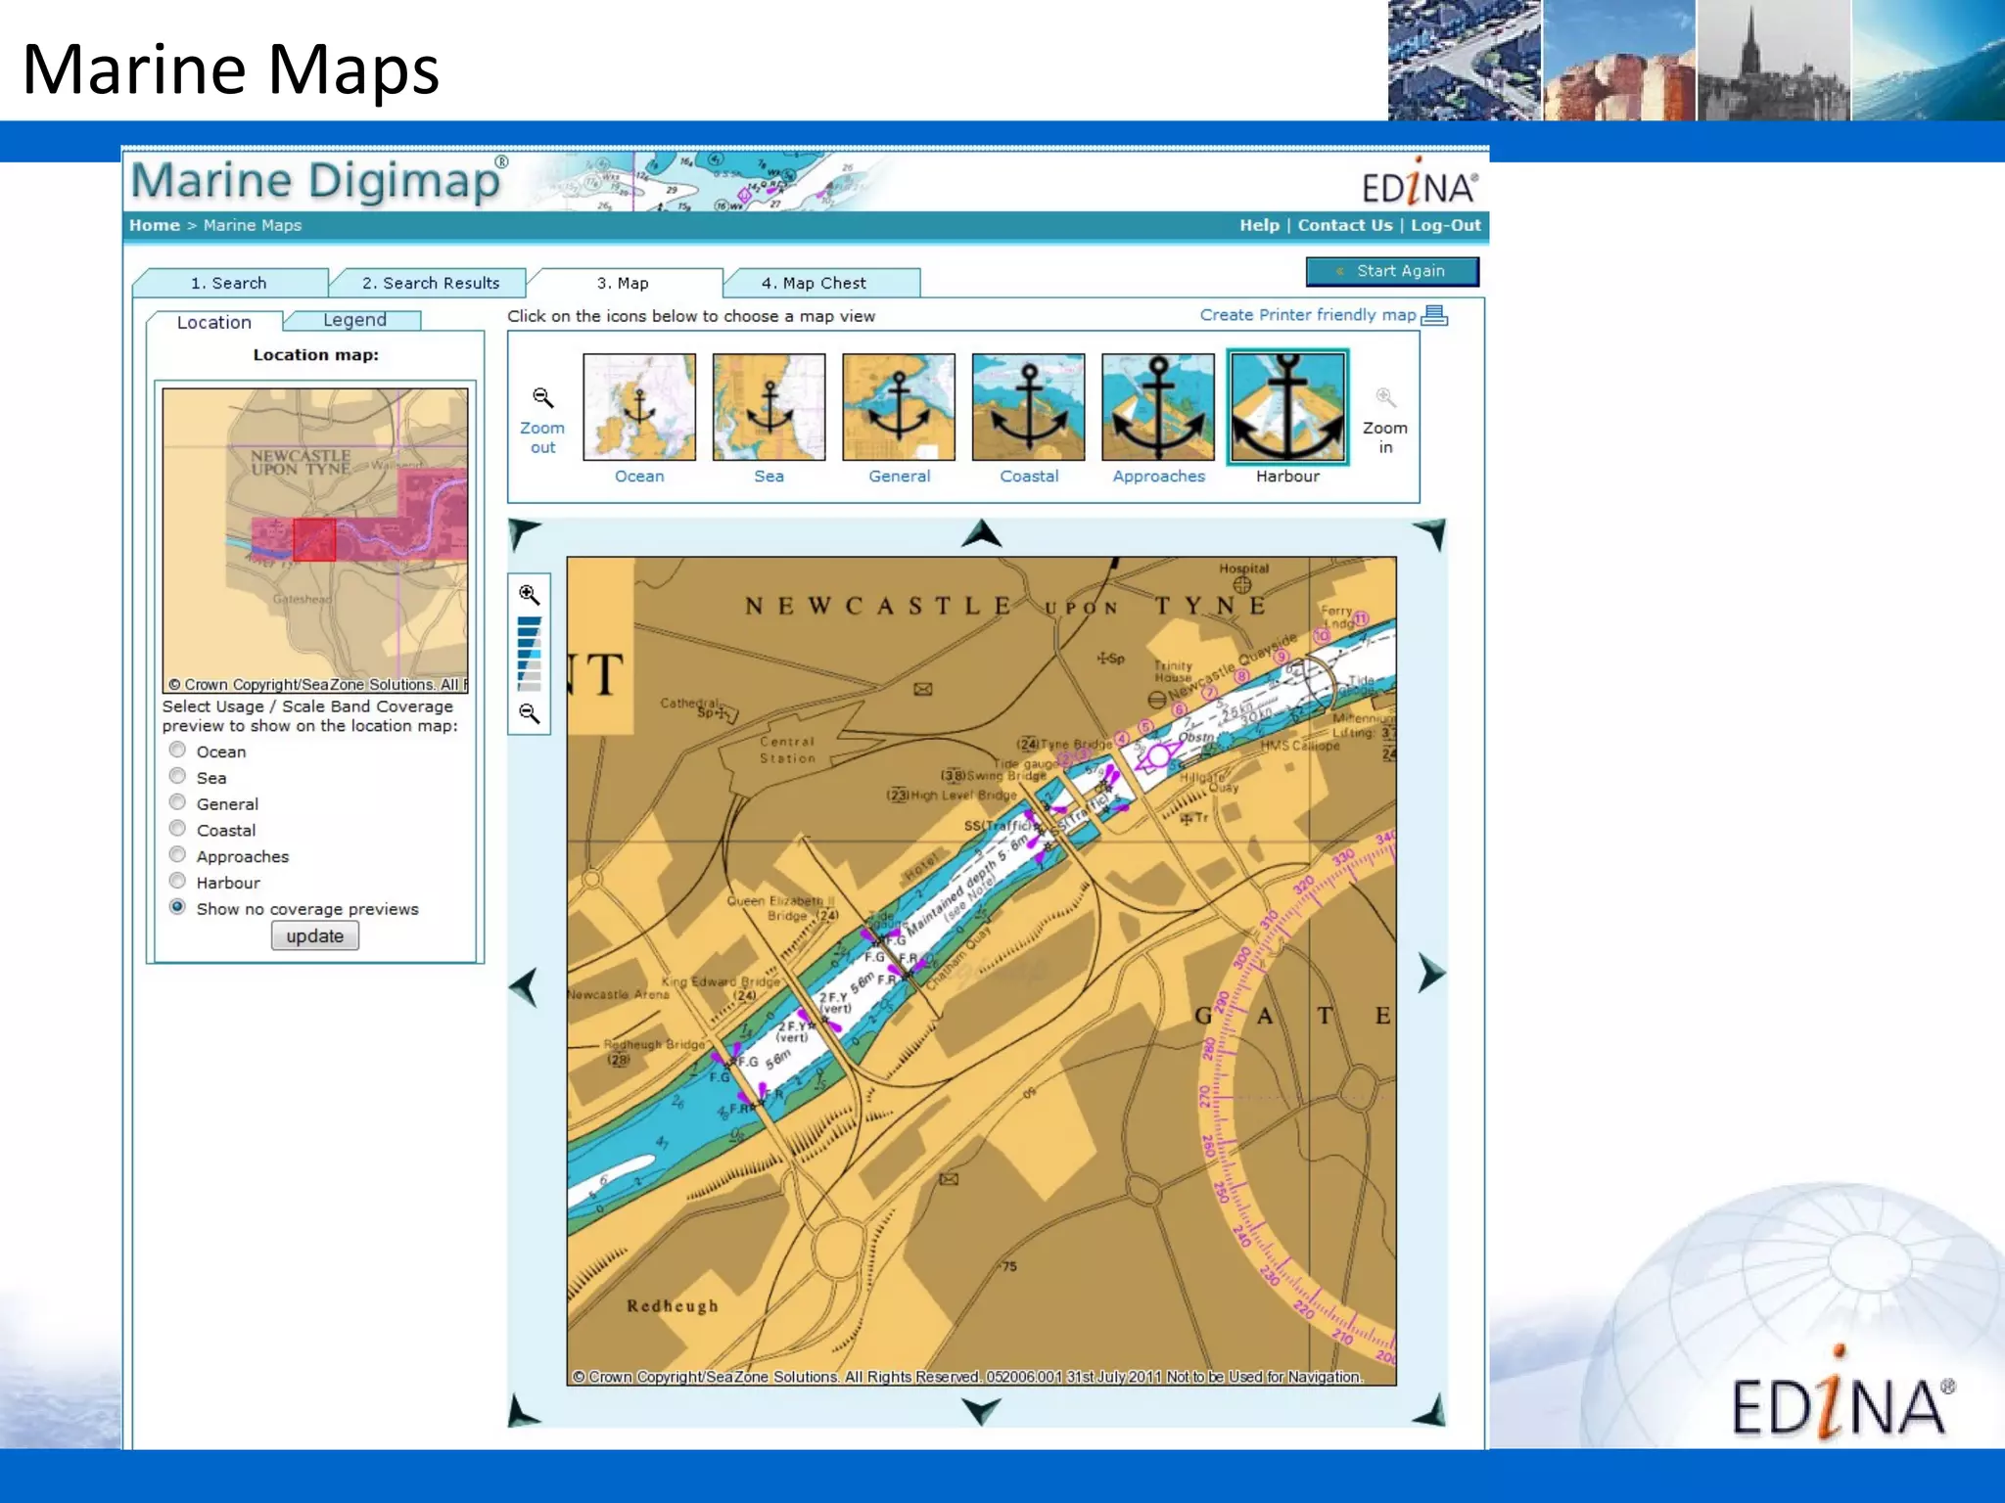2005x1503 pixels.
Task: Click the Log-Out link
Action: 1446,225
